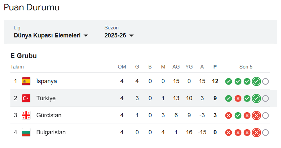Click Bulgaristan's empty upcoming match circle
The height and width of the screenshot is (148, 281).
pyautogui.click(x=265, y=132)
